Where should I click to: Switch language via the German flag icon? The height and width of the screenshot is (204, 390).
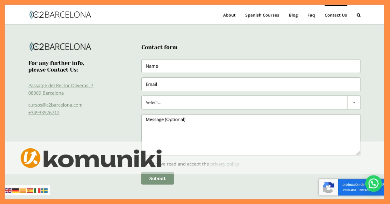(x=15, y=190)
